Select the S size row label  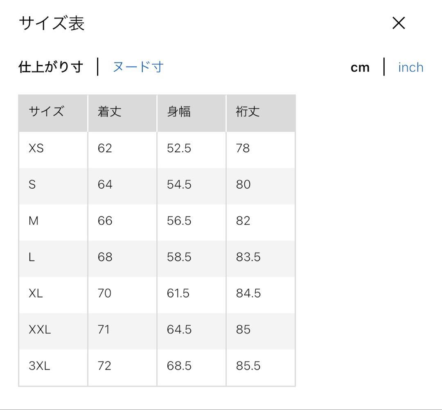click(x=32, y=185)
